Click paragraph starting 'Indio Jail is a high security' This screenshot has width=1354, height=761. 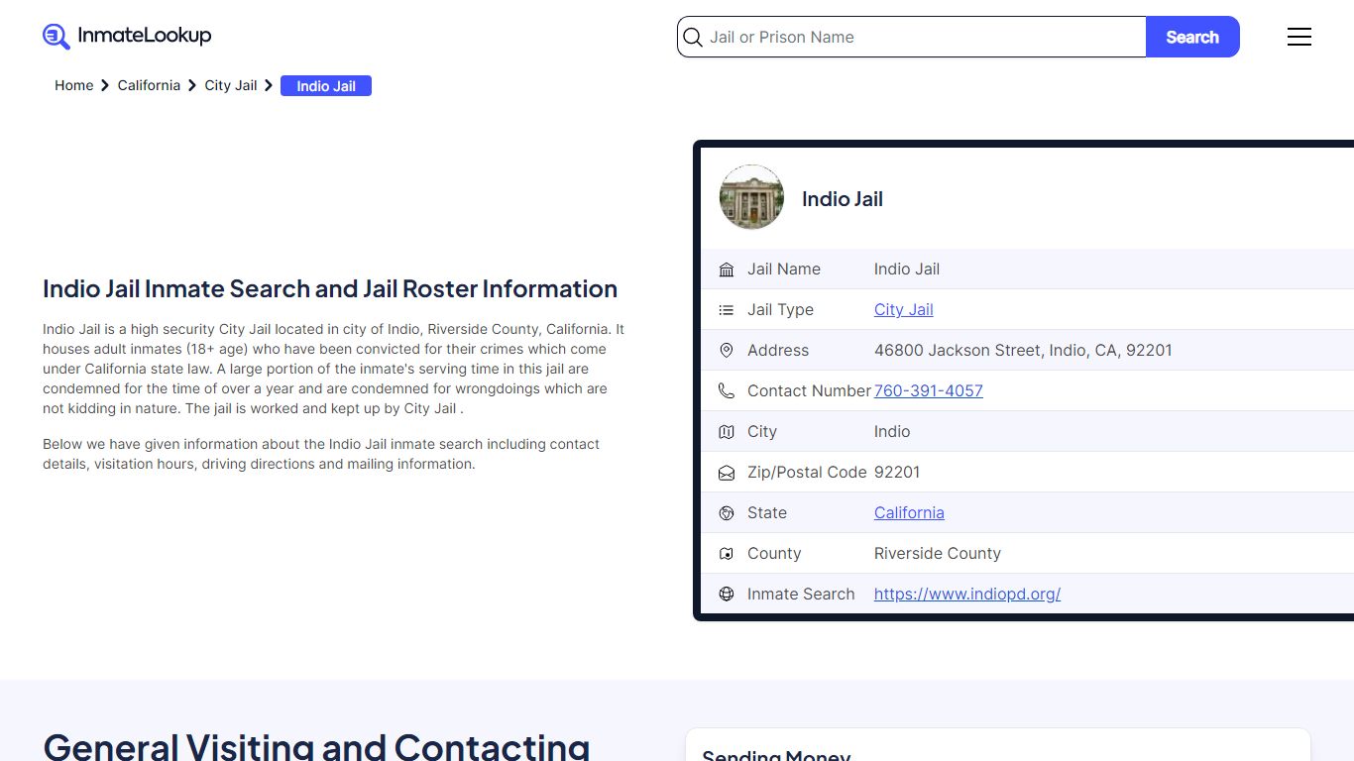[334, 369]
